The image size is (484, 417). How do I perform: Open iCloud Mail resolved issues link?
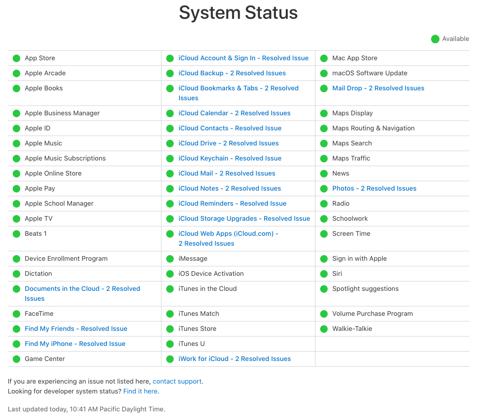pos(226,174)
